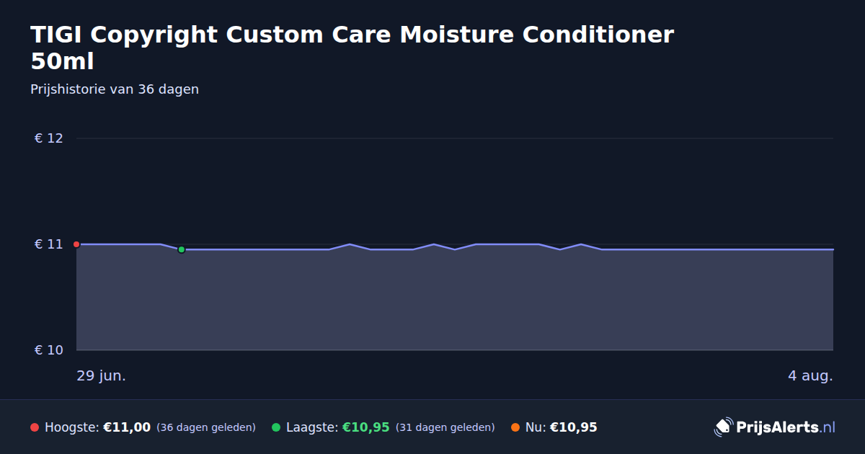Click the € 11 axis label
This screenshot has width=865, height=454.
49,244
